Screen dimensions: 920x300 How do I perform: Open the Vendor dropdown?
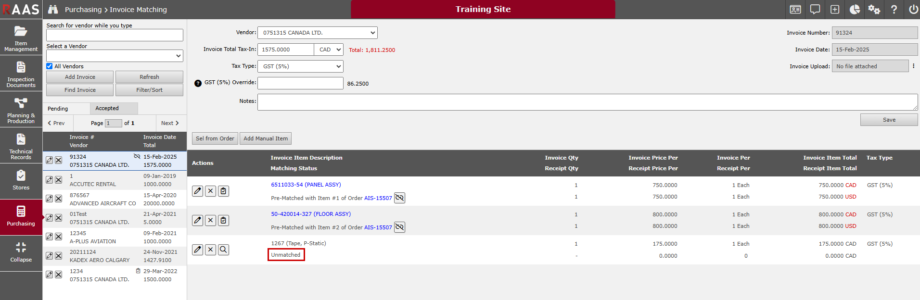click(x=318, y=33)
